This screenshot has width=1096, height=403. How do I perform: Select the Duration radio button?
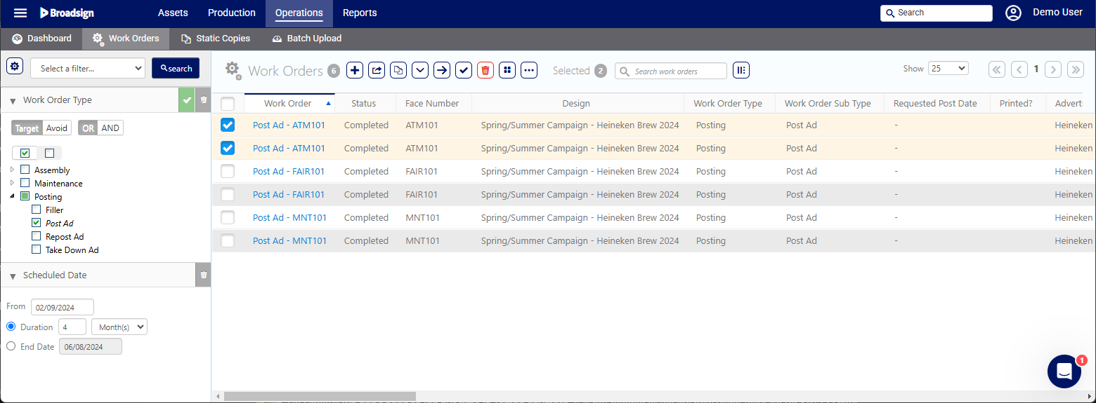tap(11, 327)
